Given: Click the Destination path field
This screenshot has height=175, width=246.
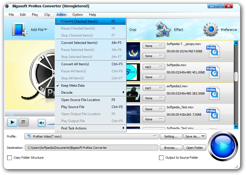Looking at the screenshot, I should click(92, 148).
